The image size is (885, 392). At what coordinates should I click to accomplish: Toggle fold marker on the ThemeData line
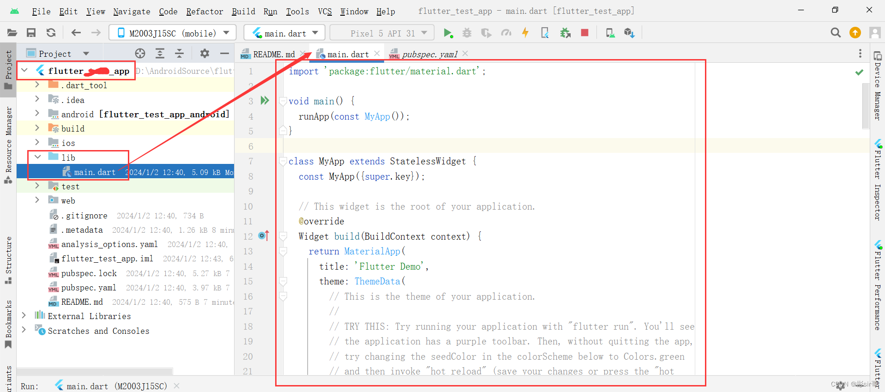click(283, 281)
